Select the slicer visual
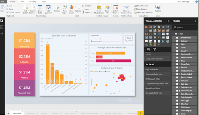Viewport: 199px width, 115px height. 151,41
